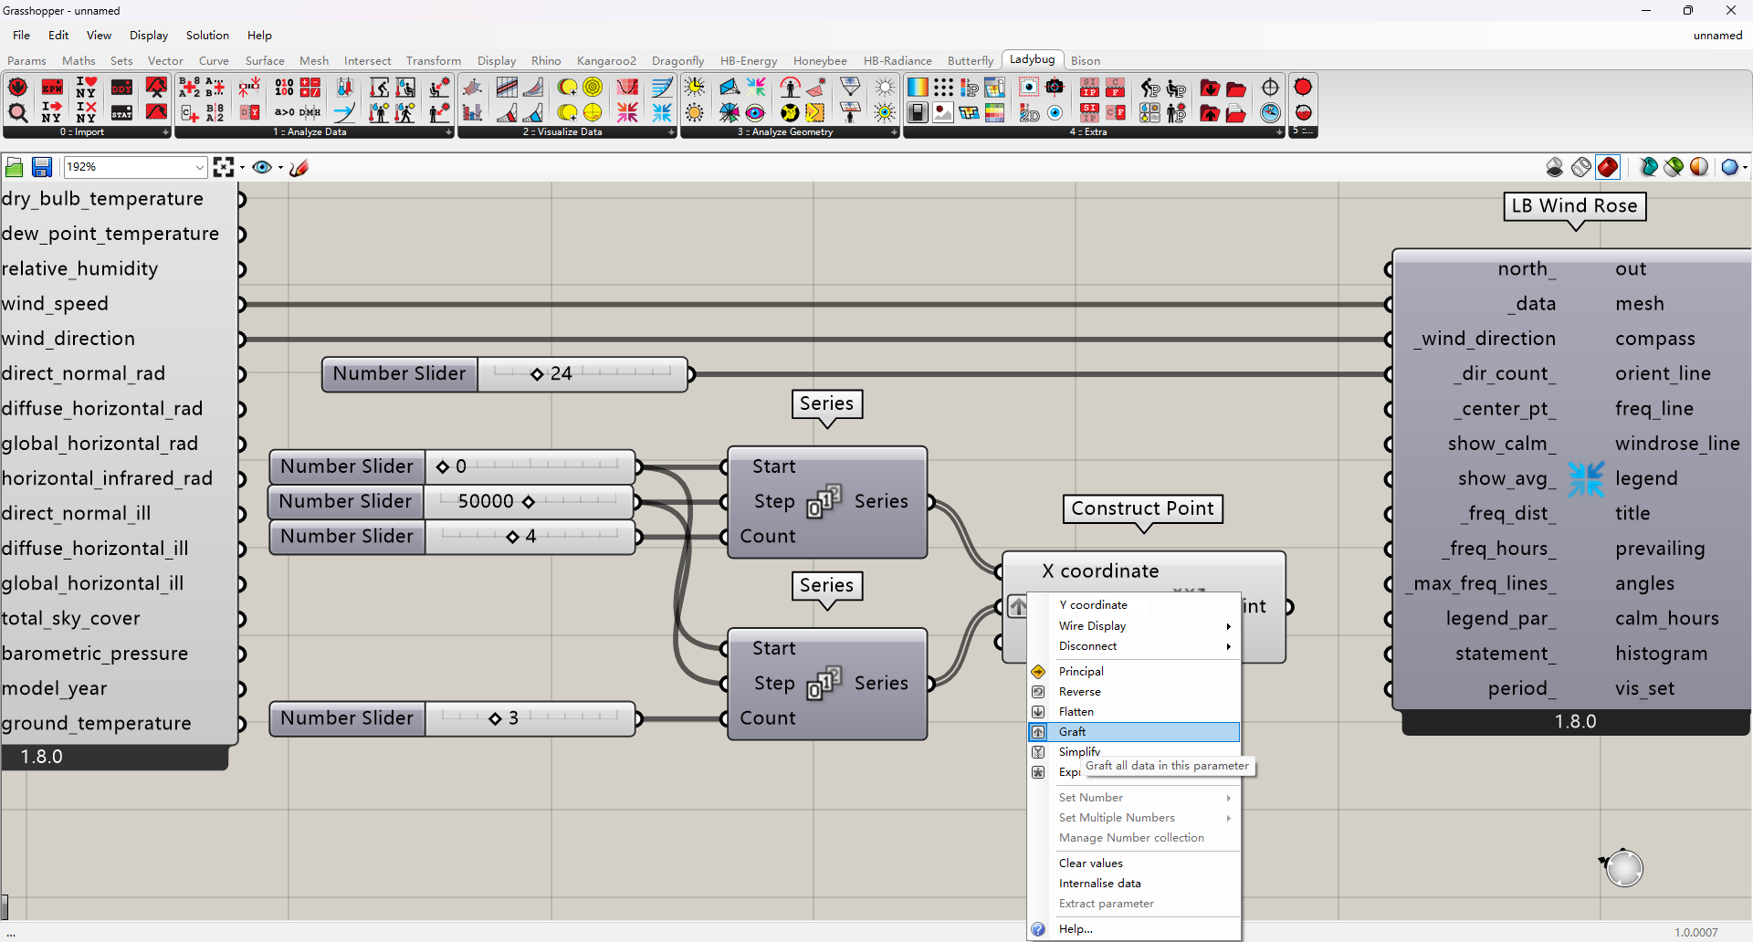1753x942 pixels.
Task: Switch to the Params tab
Action: [26, 60]
